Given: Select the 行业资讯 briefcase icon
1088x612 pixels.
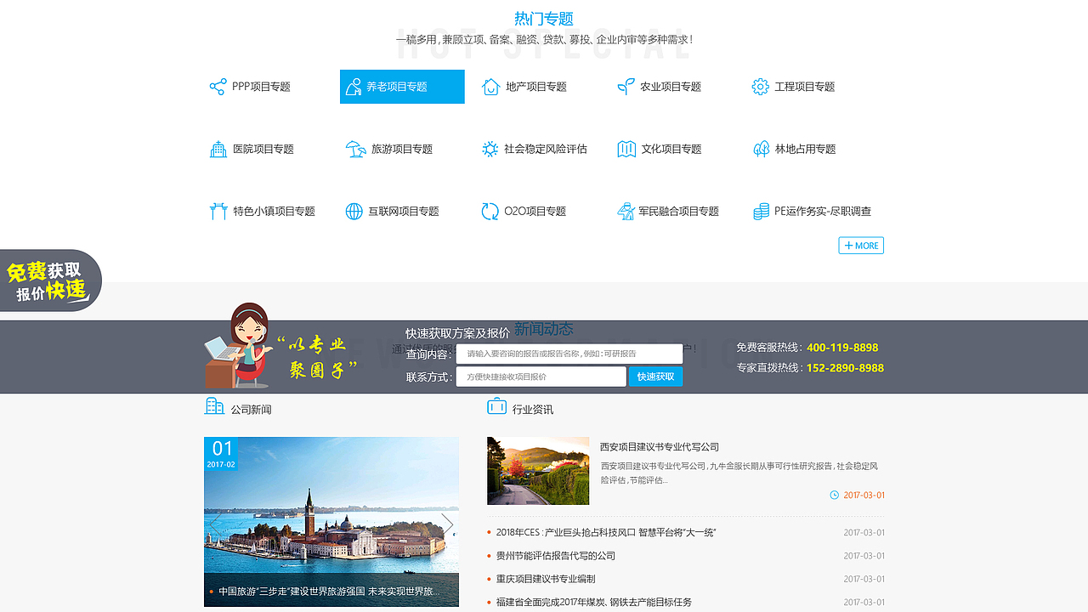Looking at the screenshot, I should (x=496, y=406).
